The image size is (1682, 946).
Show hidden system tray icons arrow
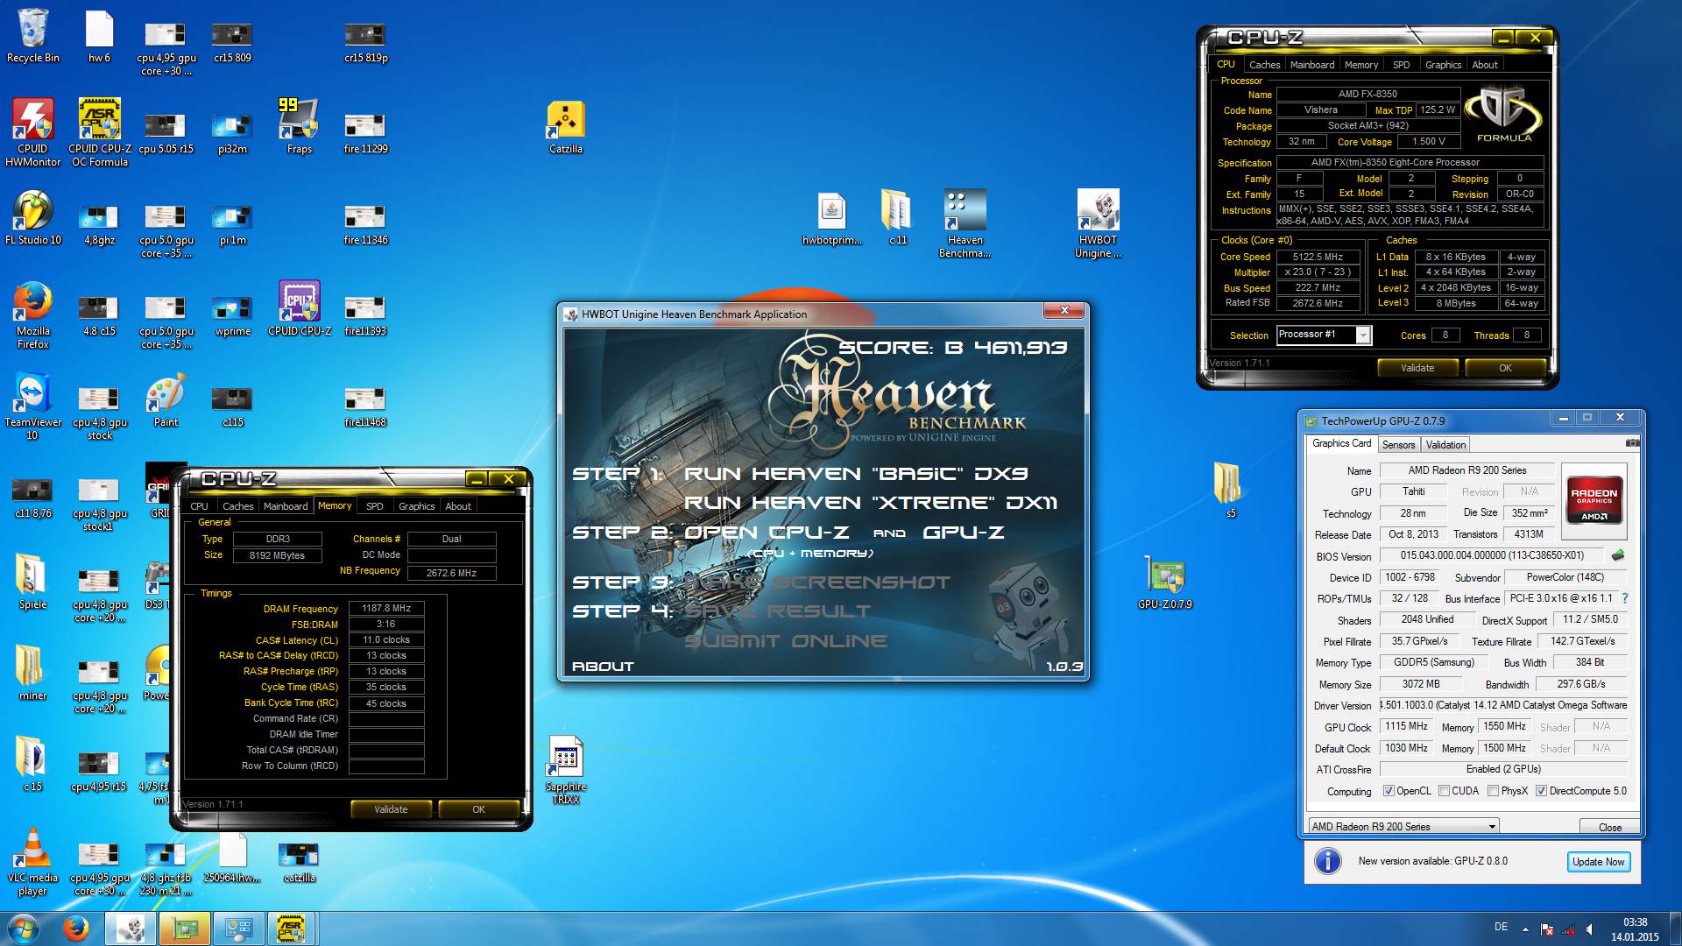1525,929
